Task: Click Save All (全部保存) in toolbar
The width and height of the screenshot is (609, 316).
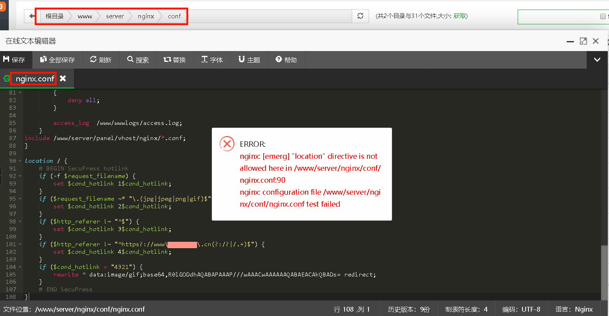Action: tap(57, 60)
